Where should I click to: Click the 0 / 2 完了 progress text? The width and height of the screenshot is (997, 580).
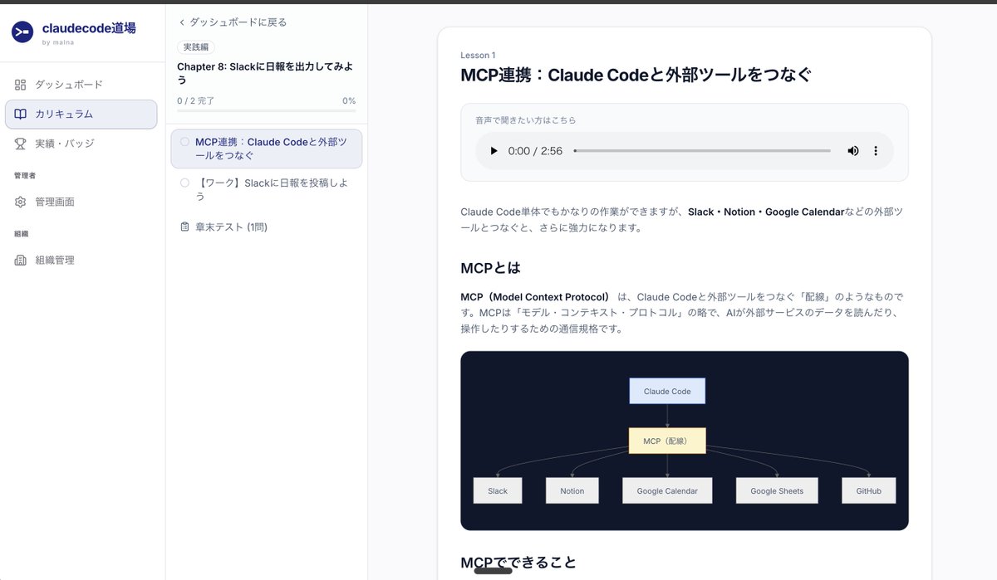click(x=196, y=100)
